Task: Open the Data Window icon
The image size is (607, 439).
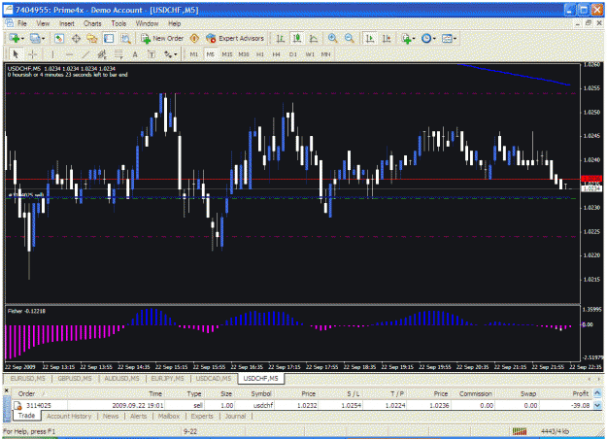Action: point(76,38)
